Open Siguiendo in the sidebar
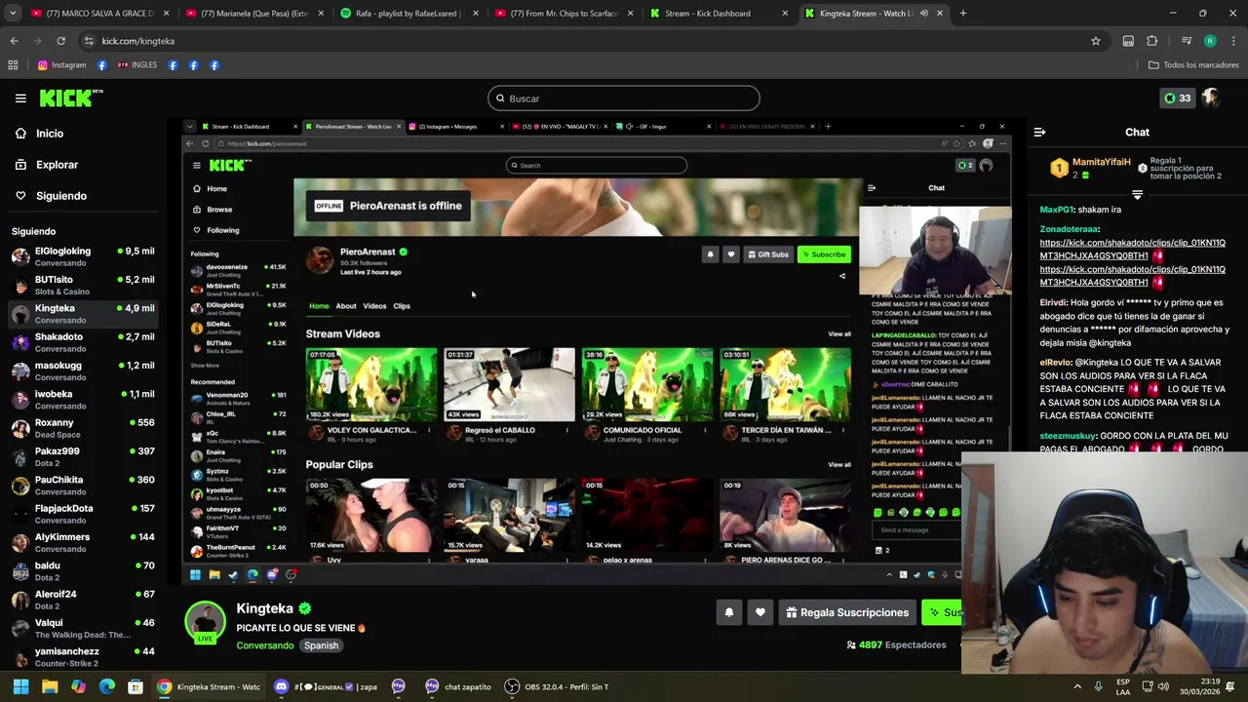Viewport: 1248px width, 702px height. pos(60,196)
